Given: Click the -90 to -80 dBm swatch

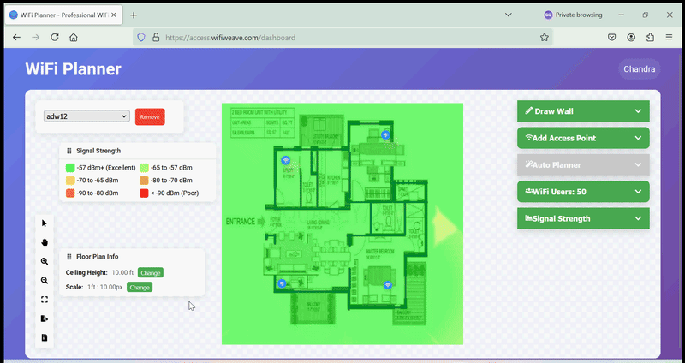Looking at the screenshot, I should (70, 193).
